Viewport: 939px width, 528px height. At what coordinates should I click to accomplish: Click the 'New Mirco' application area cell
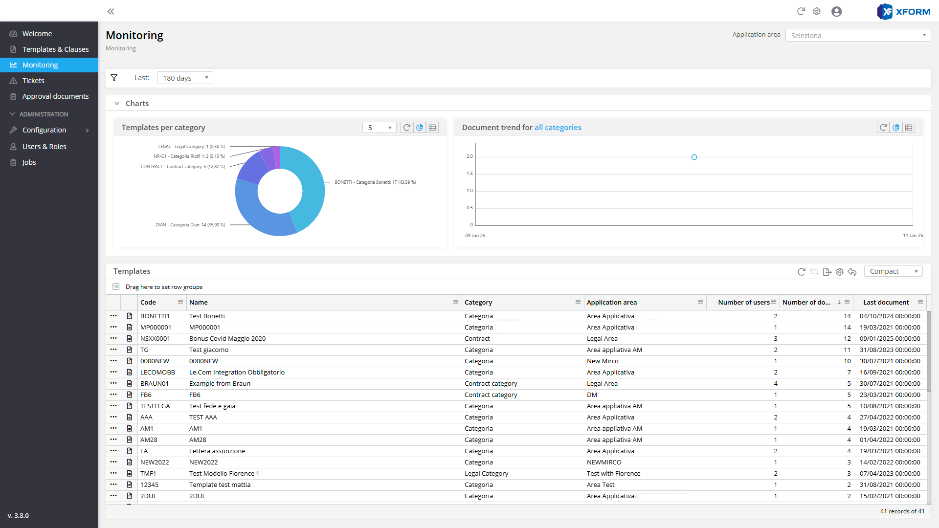[603, 361]
